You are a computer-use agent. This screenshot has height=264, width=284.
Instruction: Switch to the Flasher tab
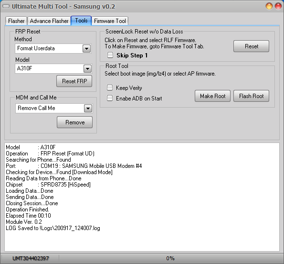click(16, 21)
